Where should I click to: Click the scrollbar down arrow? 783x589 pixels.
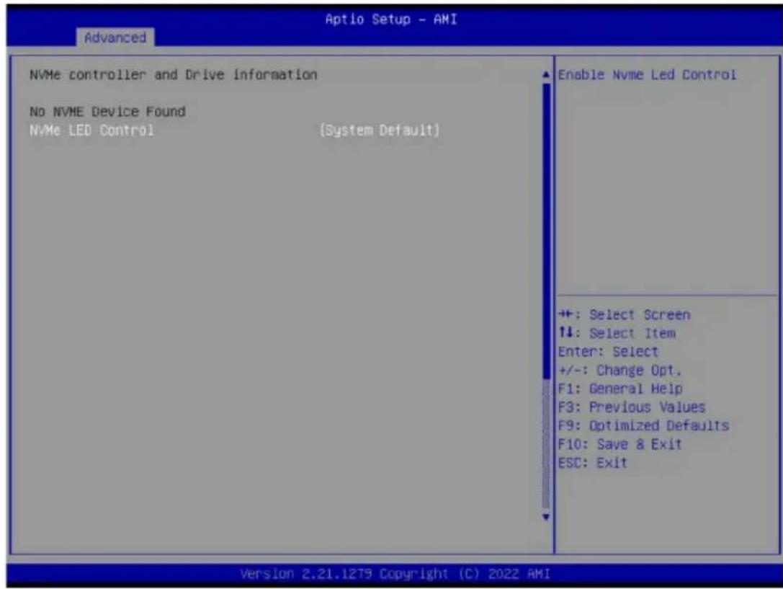[546, 517]
